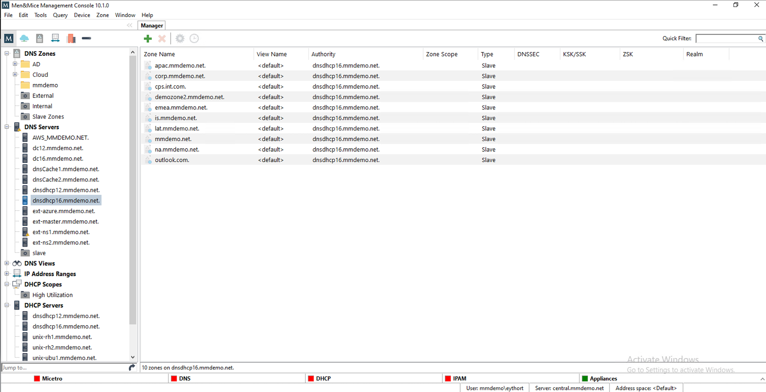Click the tree scrollbar up arrow

tap(133, 52)
